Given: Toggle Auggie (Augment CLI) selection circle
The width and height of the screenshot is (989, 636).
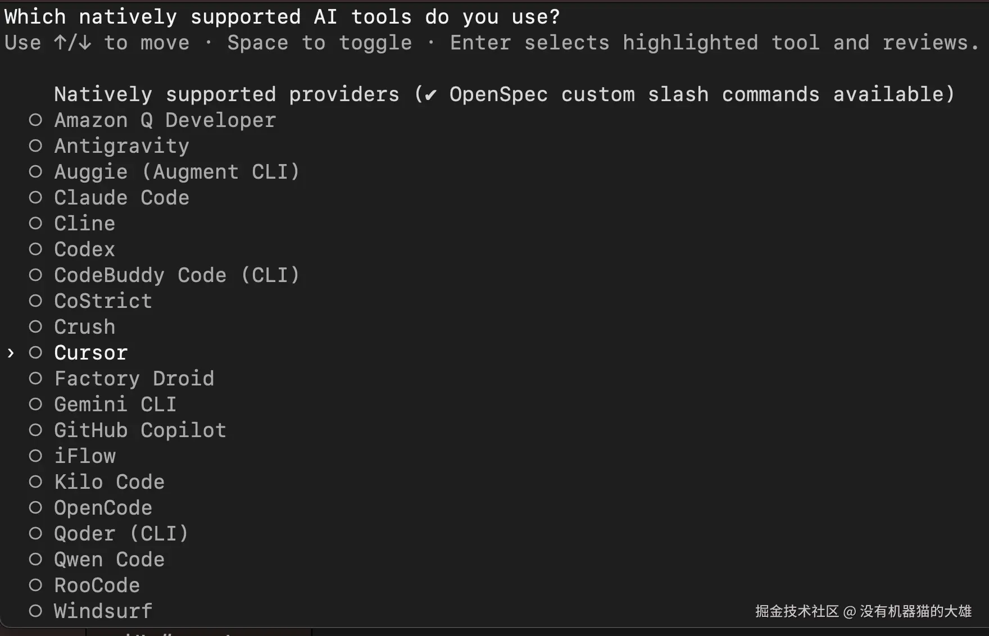Looking at the screenshot, I should click(35, 172).
